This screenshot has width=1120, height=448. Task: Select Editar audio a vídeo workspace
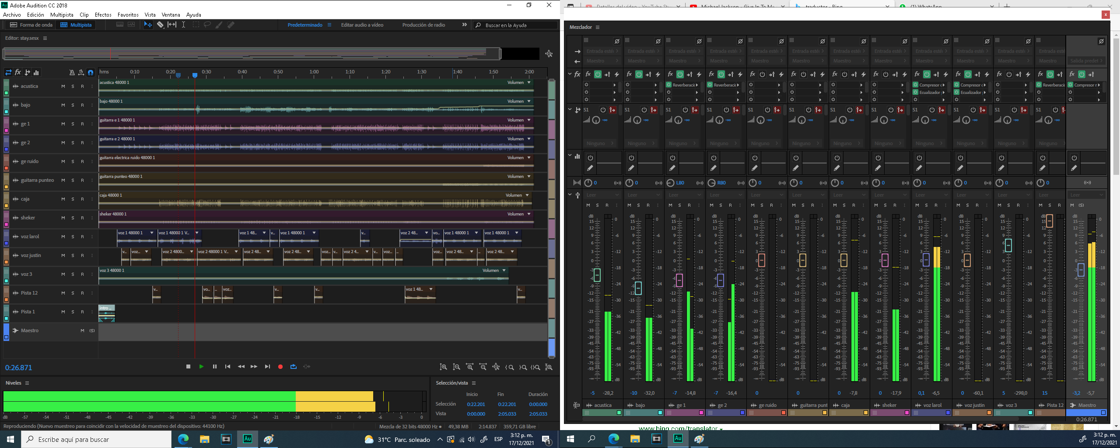point(362,25)
